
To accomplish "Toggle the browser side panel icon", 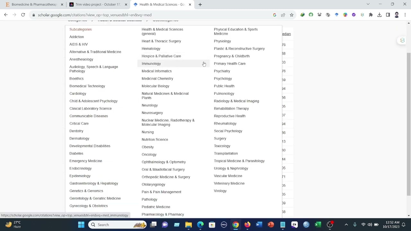I will pos(388,15).
